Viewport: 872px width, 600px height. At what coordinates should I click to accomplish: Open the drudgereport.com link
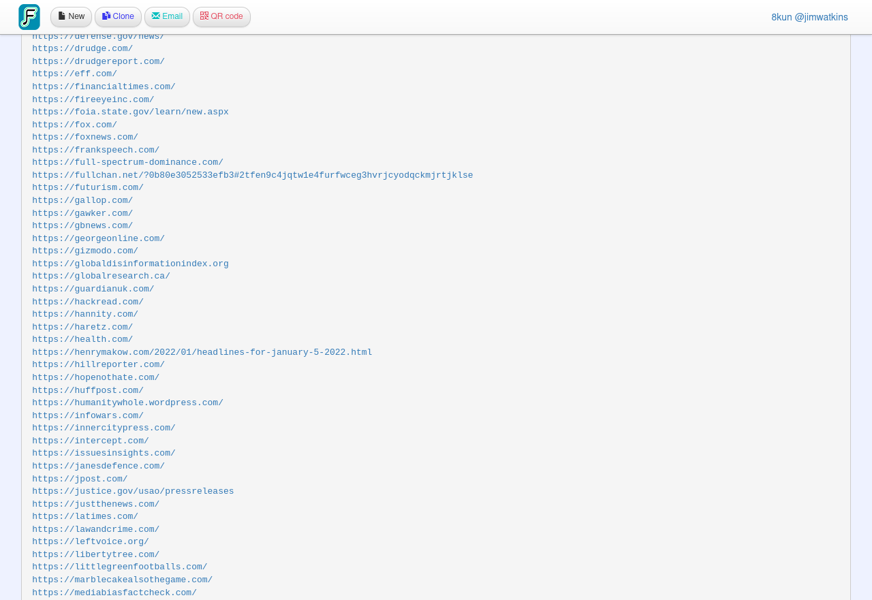click(x=98, y=62)
